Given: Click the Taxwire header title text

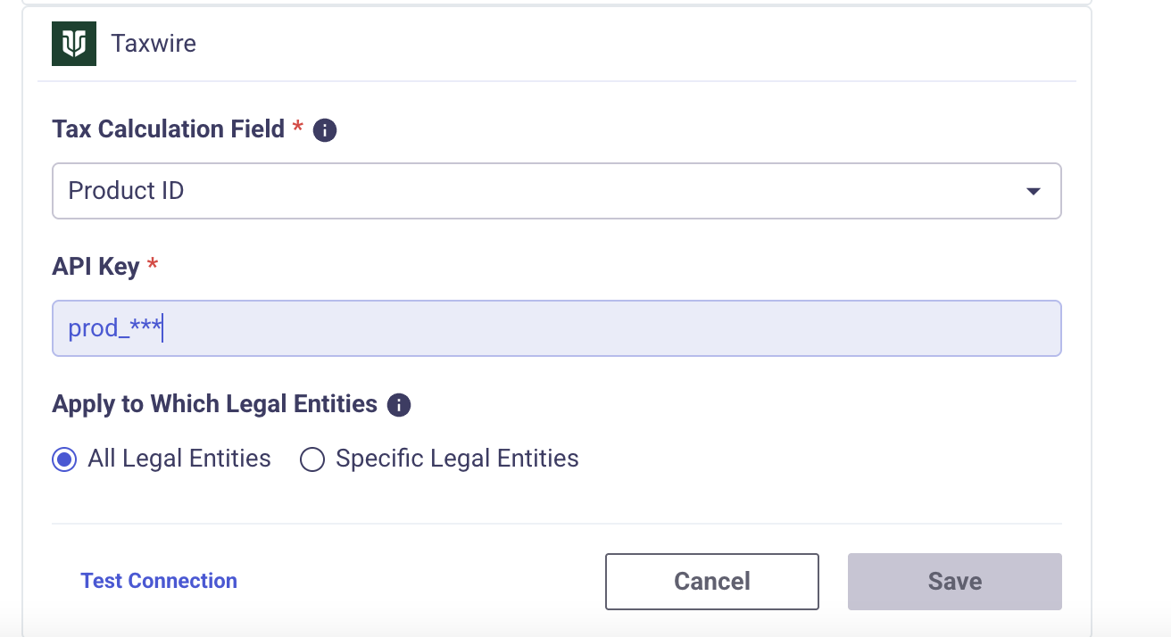Looking at the screenshot, I should tap(154, 44).
